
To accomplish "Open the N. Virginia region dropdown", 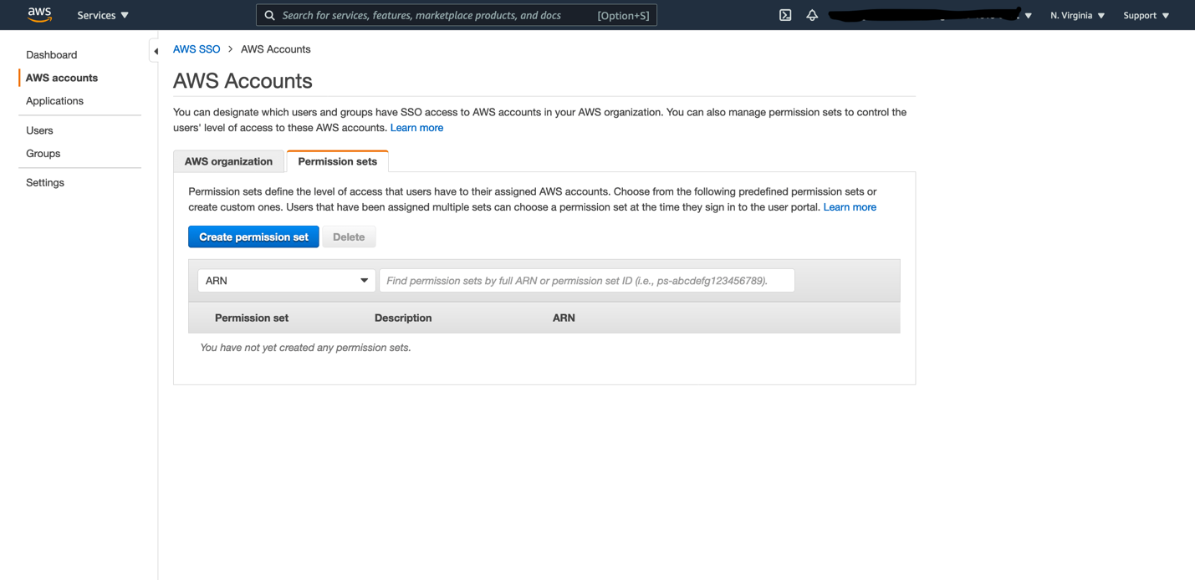I will (1077, 15).
